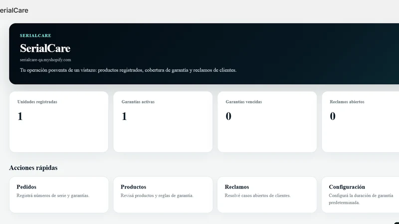Open the Productos quick action card
The height and width of the screenshot is (224, 399).
[x=163, y=195]
